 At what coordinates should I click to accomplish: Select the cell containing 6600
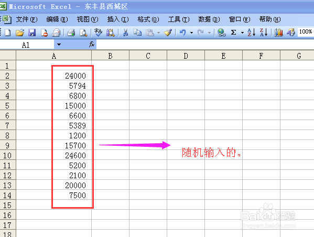53,115
